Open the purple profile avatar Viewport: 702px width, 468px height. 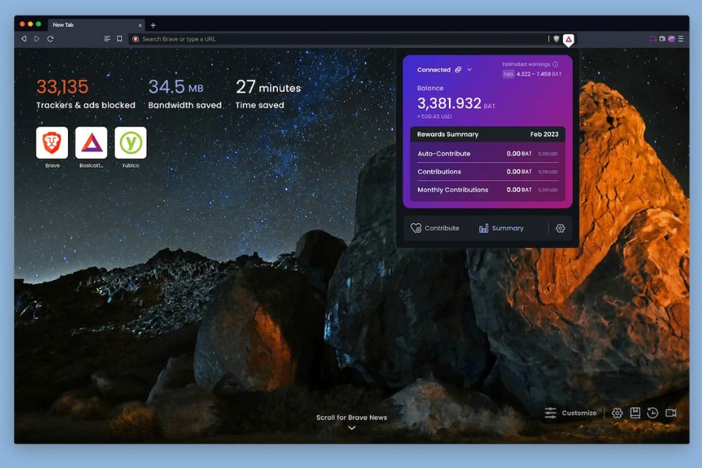click(671, 39)
